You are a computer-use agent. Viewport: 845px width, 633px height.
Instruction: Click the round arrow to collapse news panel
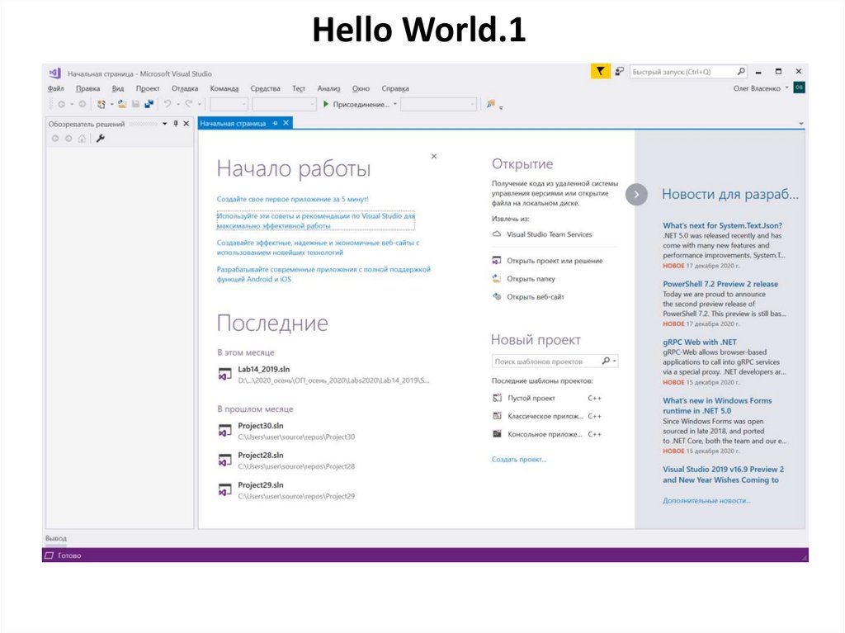pyautogui.click(x=636, y=194)
